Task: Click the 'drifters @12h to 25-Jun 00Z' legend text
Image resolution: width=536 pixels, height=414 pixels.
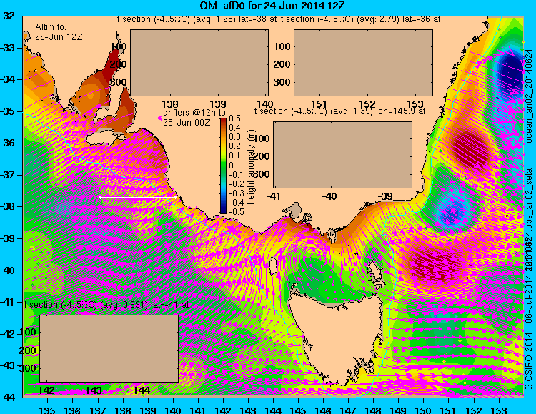Action: click(194, 117)
